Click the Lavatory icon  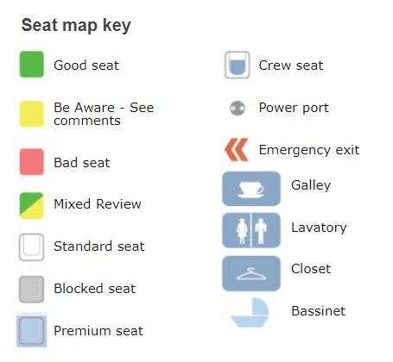click(251, 230)
